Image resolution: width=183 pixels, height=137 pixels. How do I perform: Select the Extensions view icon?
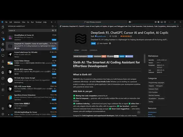[3, 50]
